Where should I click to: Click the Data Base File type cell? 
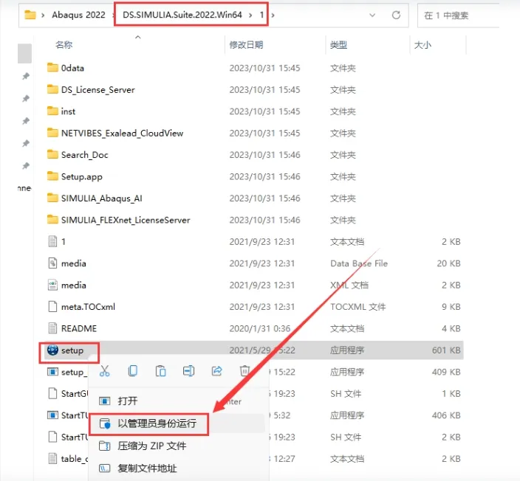click(359, 263)
